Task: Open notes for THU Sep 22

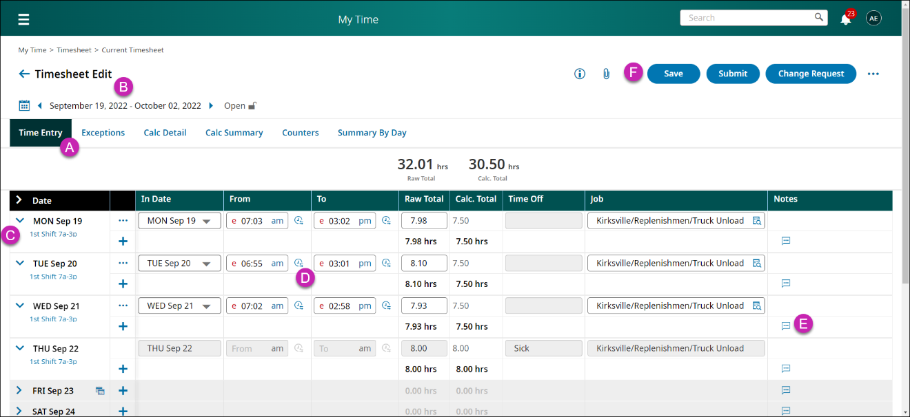Action: click(785, 369)
